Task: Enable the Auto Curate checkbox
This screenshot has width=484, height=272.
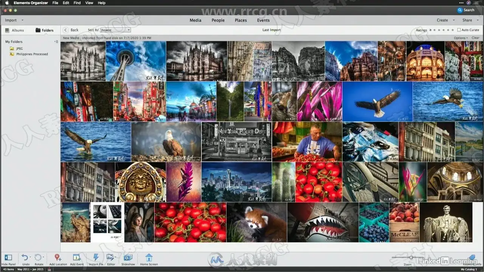Action: pos(459,30)
